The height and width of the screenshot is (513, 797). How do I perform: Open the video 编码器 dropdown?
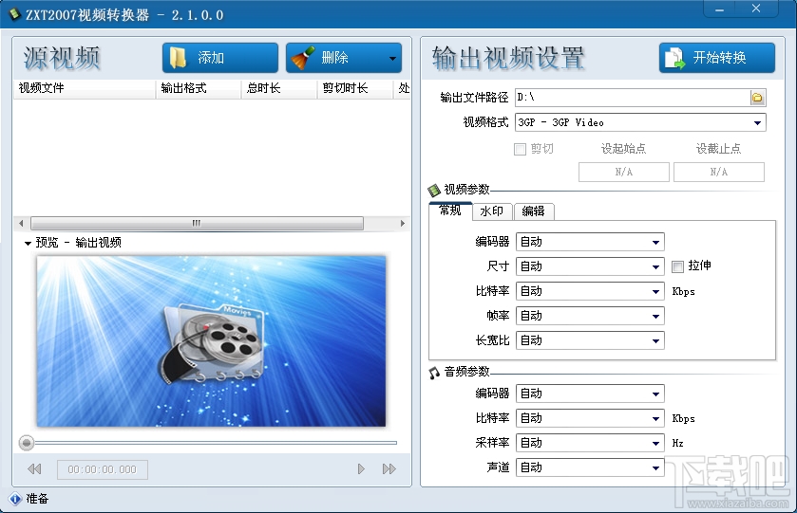(x=590, y=242)
